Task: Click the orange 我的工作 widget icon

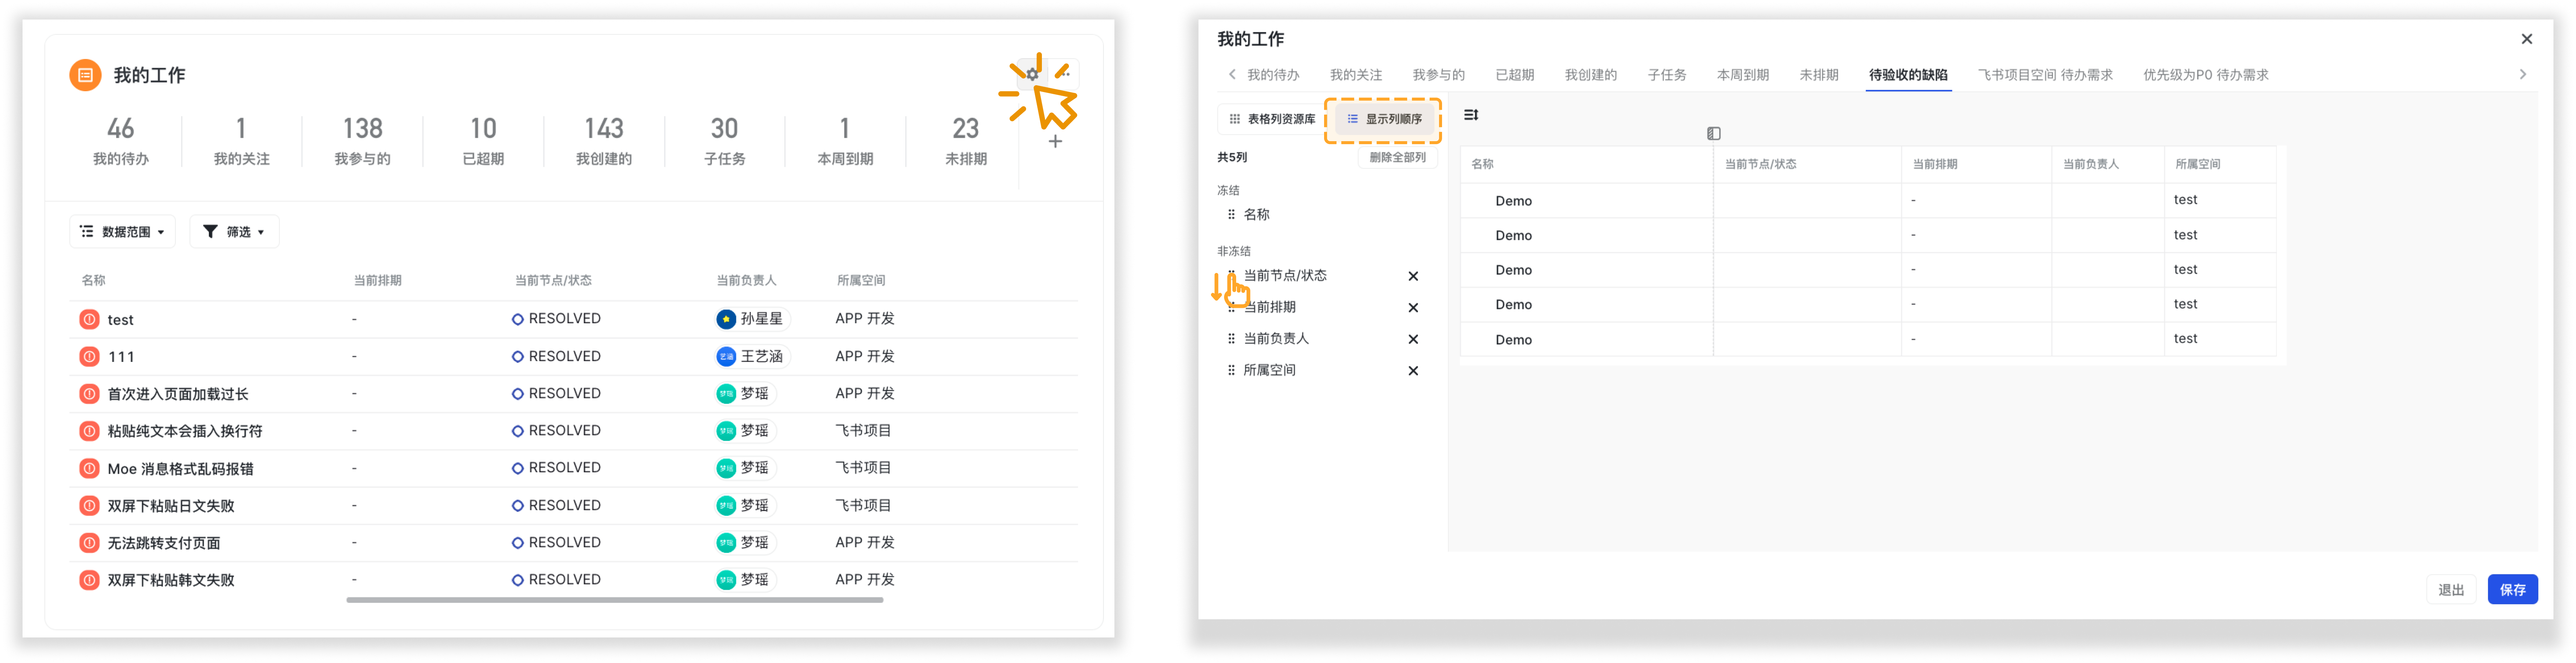Action: (x=85, y=75)
